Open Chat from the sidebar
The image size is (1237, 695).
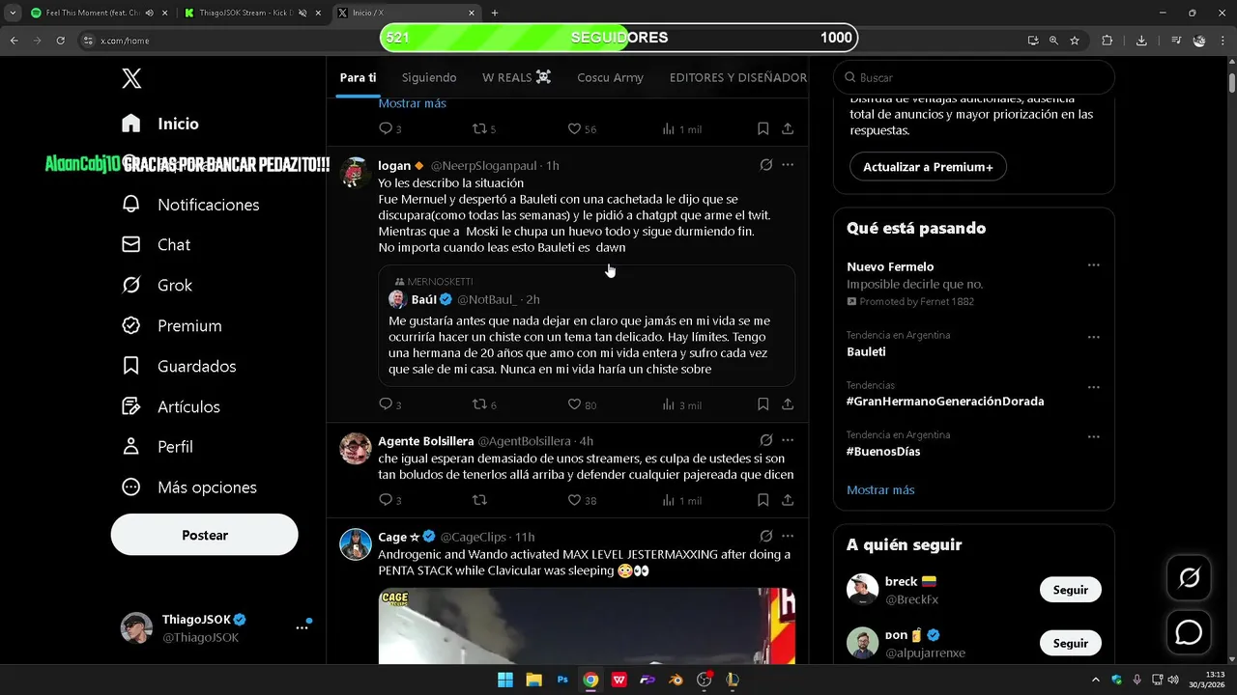[x=156, y=245]
